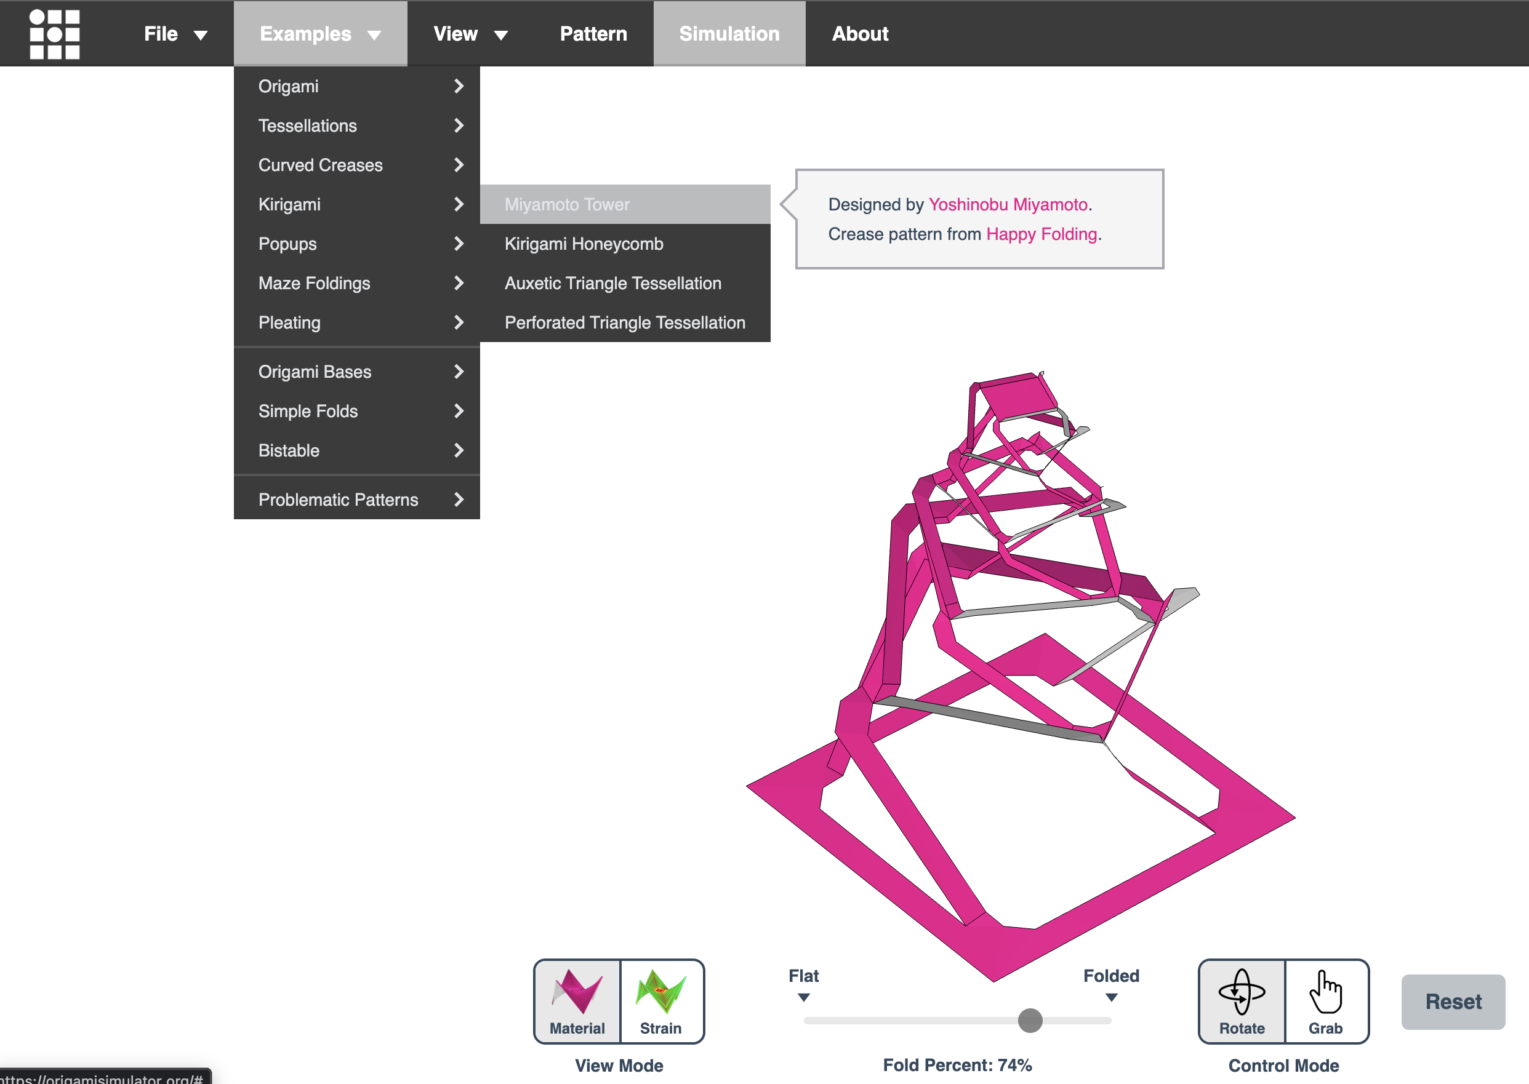1529x1084 pixels.
Task: Toggle the Simulation mode tab
Action: coord(728,33)
